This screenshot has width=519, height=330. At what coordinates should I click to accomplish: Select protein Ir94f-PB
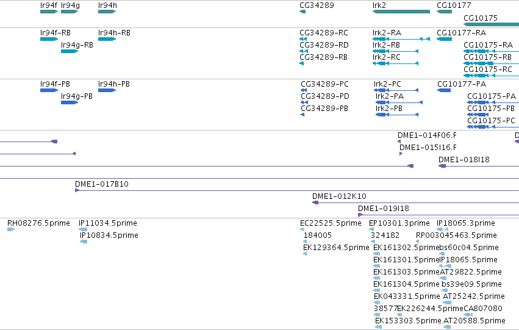pos(55,84)
